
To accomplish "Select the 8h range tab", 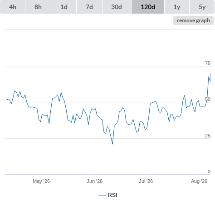I will [x=38, y=7].
